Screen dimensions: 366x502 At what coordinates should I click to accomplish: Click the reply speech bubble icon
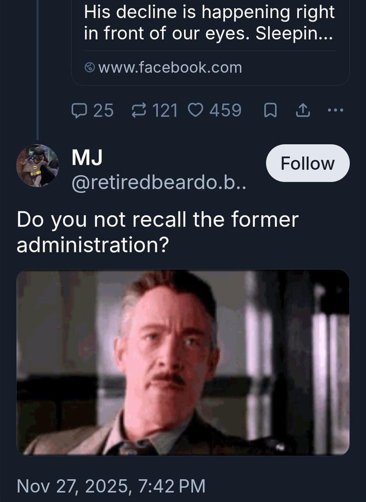coord(79,110)
